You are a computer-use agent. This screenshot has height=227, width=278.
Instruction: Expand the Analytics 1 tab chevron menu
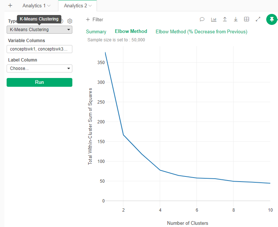(x=49, y=6)
